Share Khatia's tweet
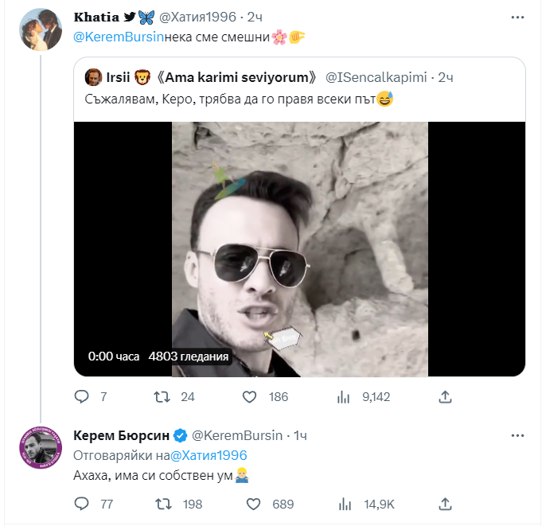This screenshot has height=526, width=542. point(446,396)
